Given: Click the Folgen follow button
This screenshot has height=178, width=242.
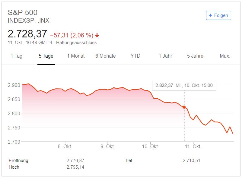Looking at the screenshot, I should point(218,15).
